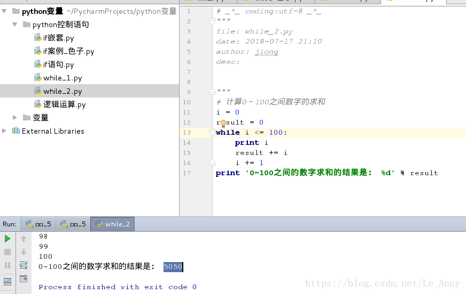Click the Chinese comment on line 10
The height and width of the screenshot is (294, 466).
271,102
